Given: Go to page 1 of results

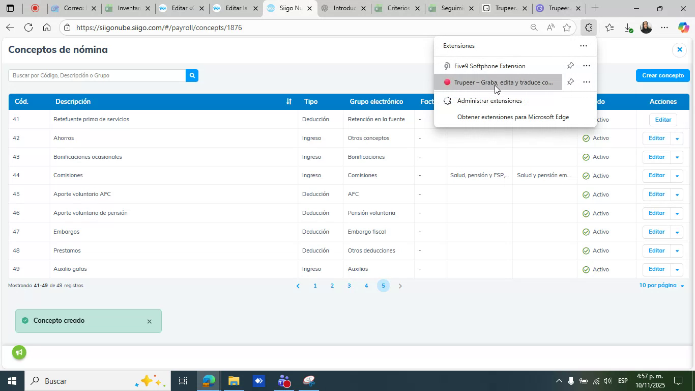Looking at the screenshot, I should (x=315, y=286).
